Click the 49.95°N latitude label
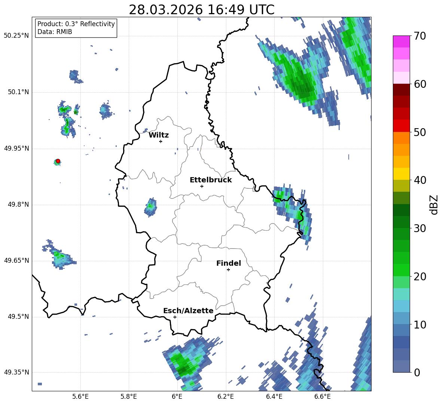Screen dimensions: 443x404 [x=16, y=148]
